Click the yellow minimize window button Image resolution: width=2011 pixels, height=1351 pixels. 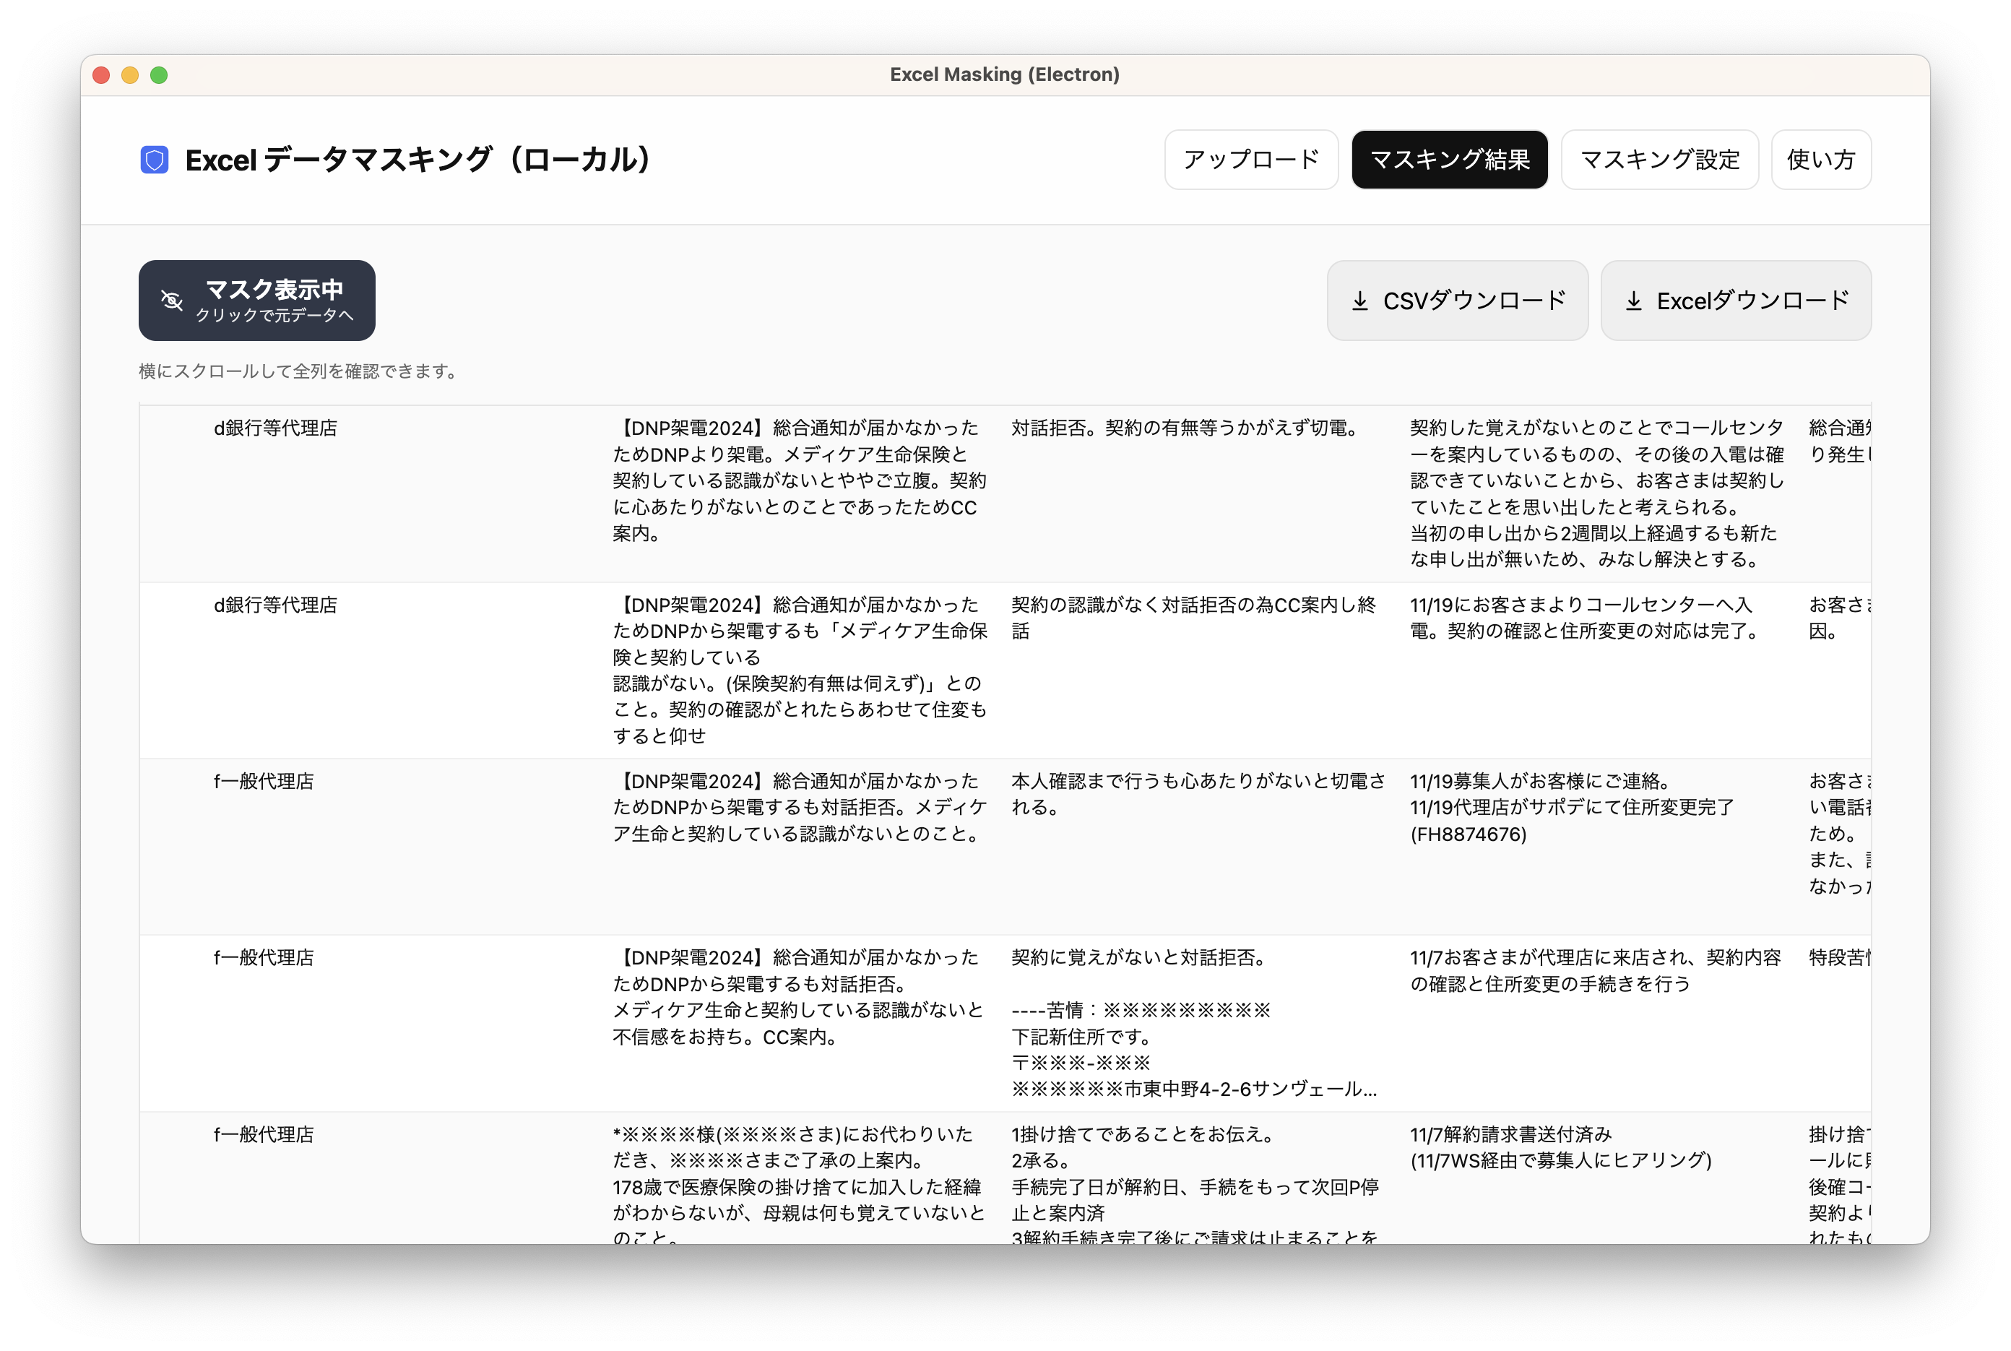coord(130,75)
